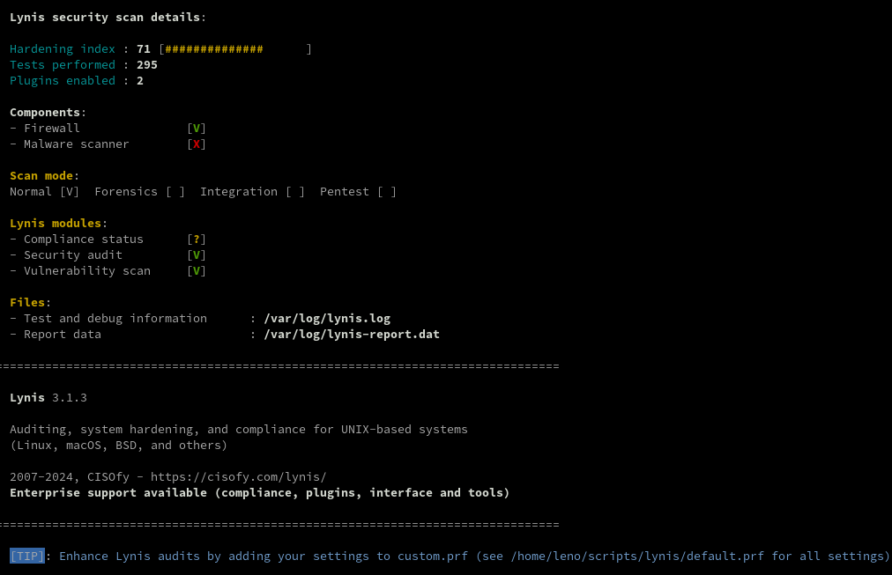Screen dimensions: 892x575
Task: Select the Normal [V] scan mode checkbox
Action: [70, 192]
